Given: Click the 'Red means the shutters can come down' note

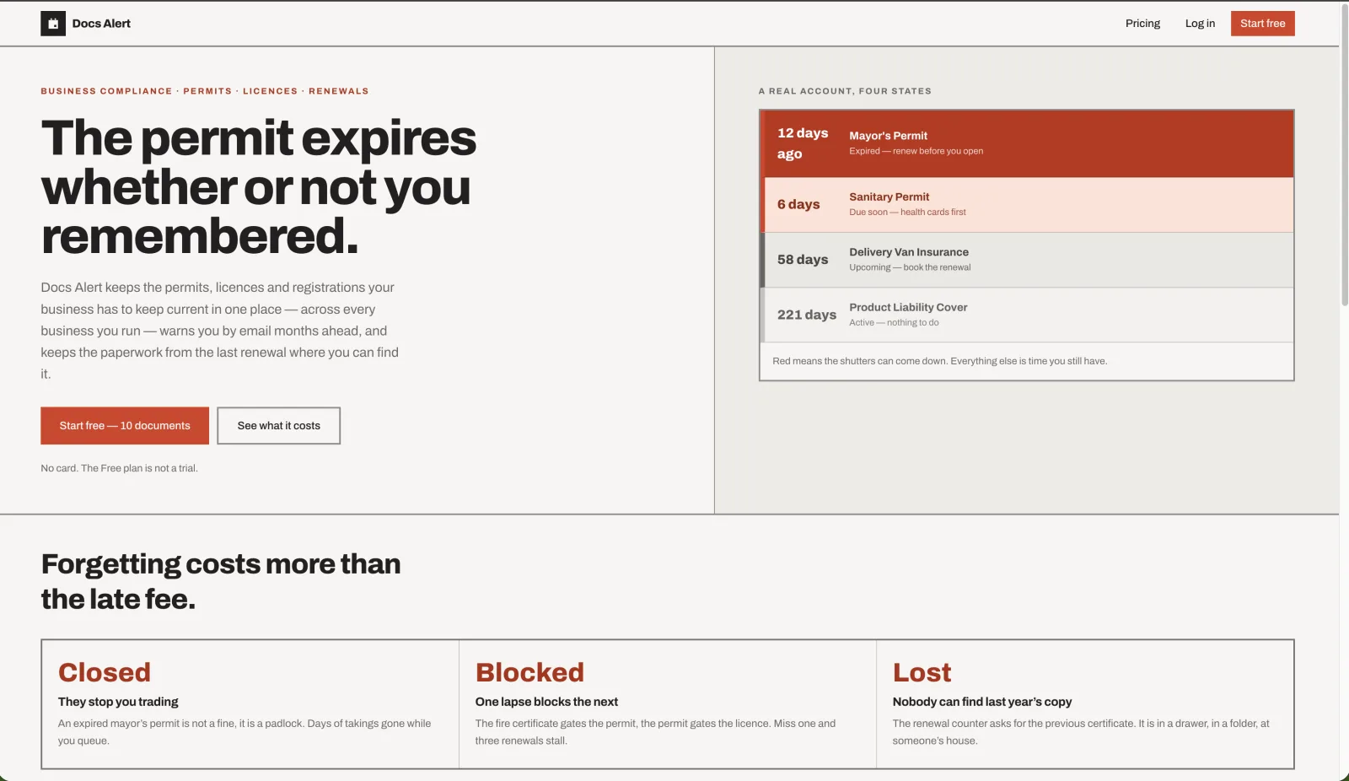Looking at the screenshot, I should click(939, 361).
